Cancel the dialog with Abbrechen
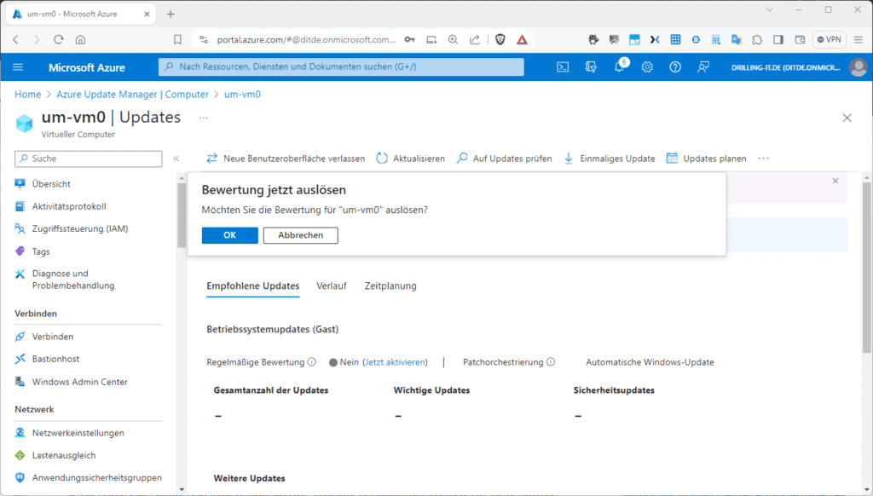Image resolution: width=873 pixels, height=496 pixels. (301, 235)
